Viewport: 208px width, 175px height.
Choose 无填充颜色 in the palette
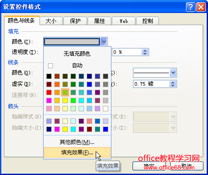tap(77, 54)
